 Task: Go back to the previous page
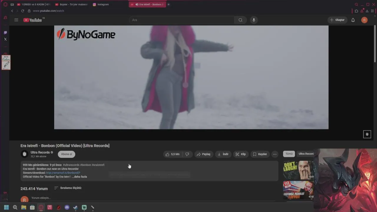coord(12,11)
